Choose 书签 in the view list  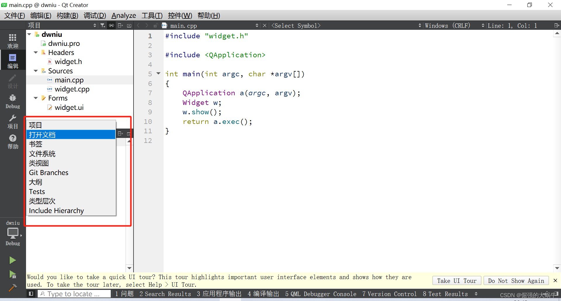[71, 144]
